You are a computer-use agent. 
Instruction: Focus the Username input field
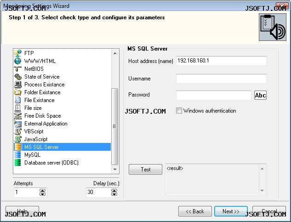[222, 79]
